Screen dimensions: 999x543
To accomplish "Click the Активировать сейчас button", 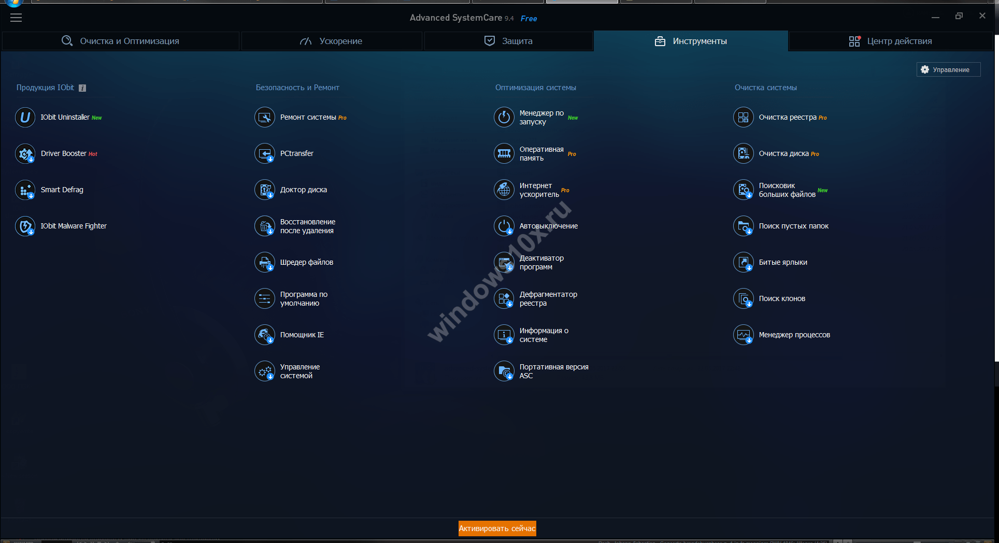I will click(497, 528).
